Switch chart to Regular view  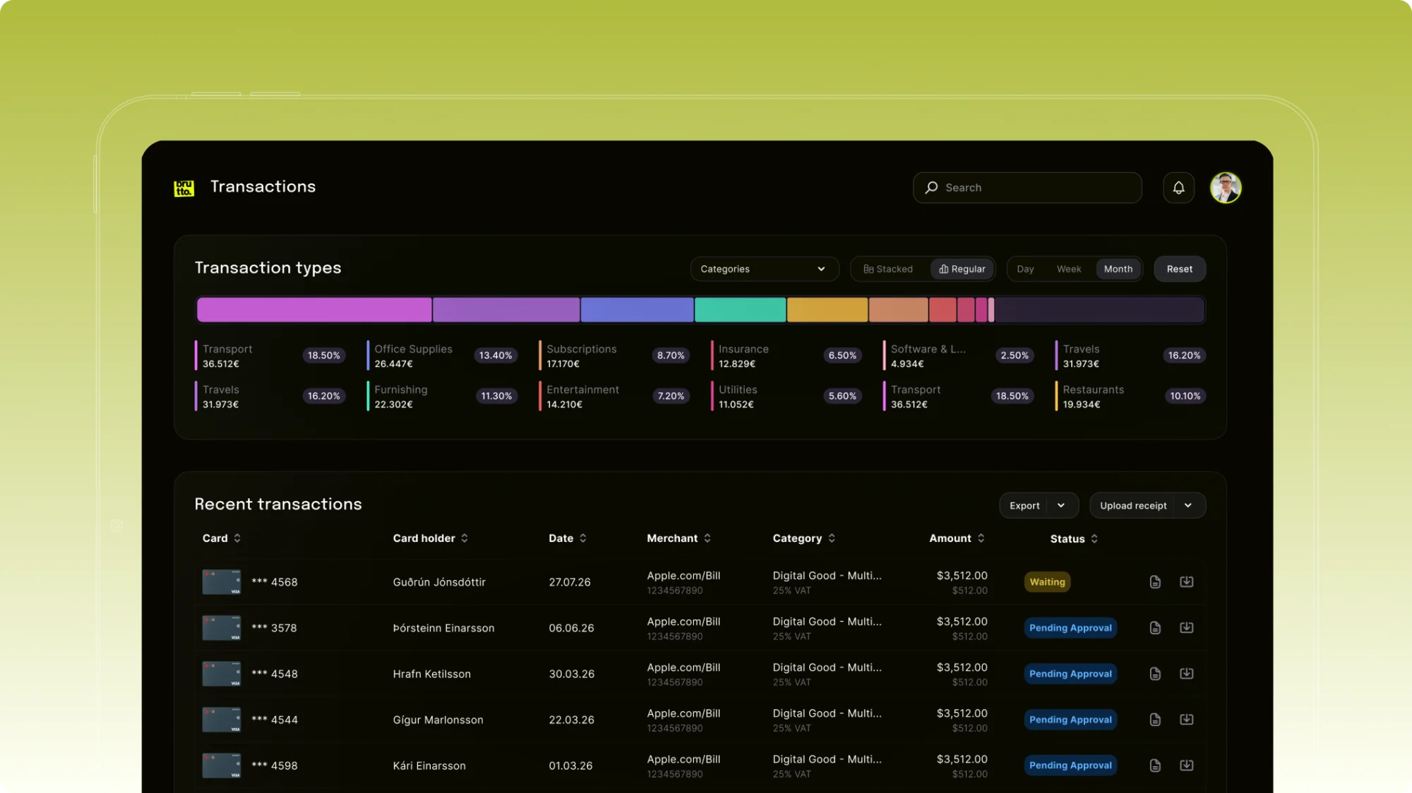pos(962,269)
